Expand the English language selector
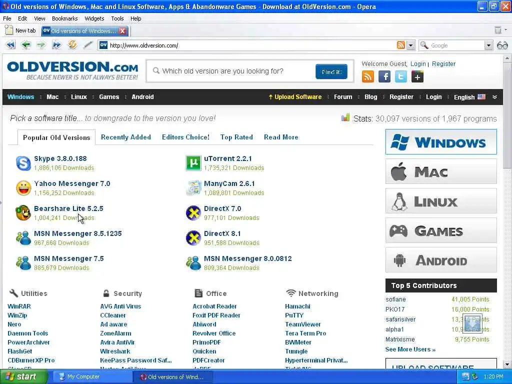Image resolution: width=512 pixels, height=384 pixels. [469, 97]
